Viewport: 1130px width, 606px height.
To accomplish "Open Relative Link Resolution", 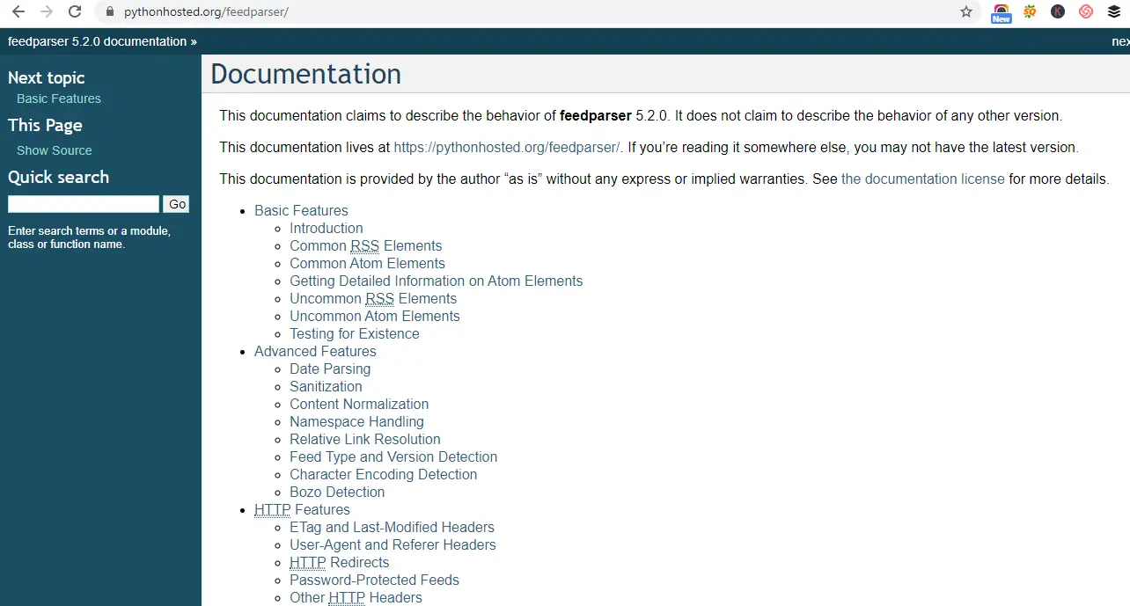I will click(364, 439).
